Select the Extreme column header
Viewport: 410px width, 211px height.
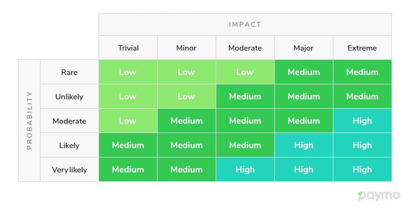pyautogui.click(x=362, y=48)
